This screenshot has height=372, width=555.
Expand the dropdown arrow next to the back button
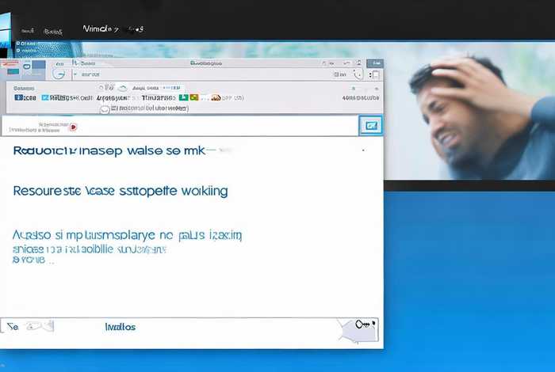coord(75,74)
